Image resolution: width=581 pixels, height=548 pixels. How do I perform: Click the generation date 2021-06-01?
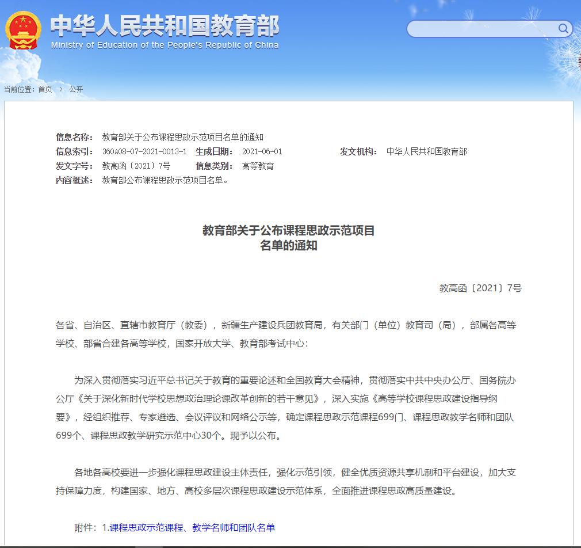pyautogui.click(x=262, y=151)
